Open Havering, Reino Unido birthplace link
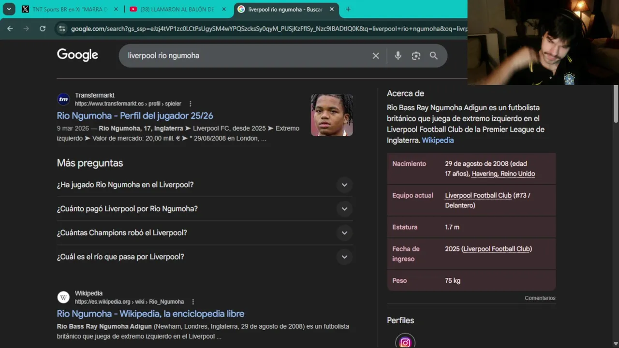The image size is (619, 348). click(x=503, y=174)
